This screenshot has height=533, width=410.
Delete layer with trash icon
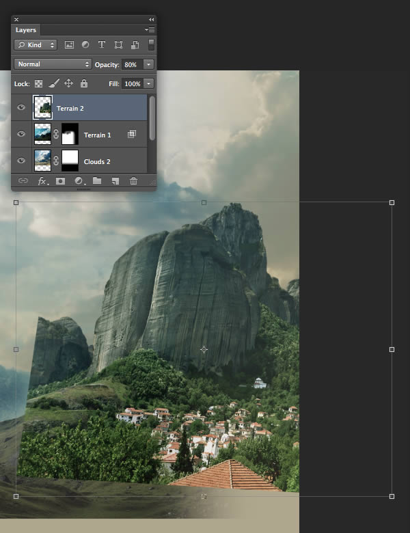tap(134, 181)
